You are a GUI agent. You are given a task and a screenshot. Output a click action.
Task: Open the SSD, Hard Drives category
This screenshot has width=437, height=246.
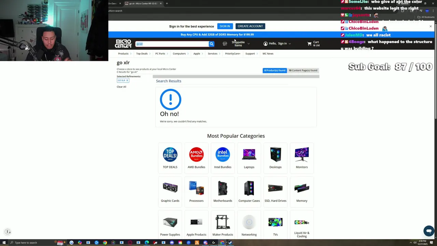275,192
